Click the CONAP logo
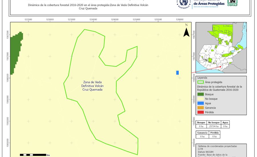This screenshot has width=257, height=157. (232, 3)
